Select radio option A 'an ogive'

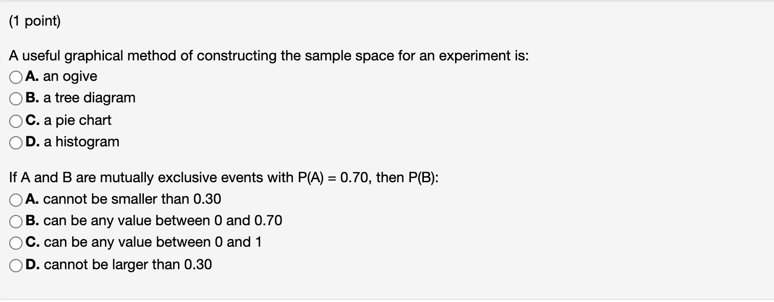[15, 76]
